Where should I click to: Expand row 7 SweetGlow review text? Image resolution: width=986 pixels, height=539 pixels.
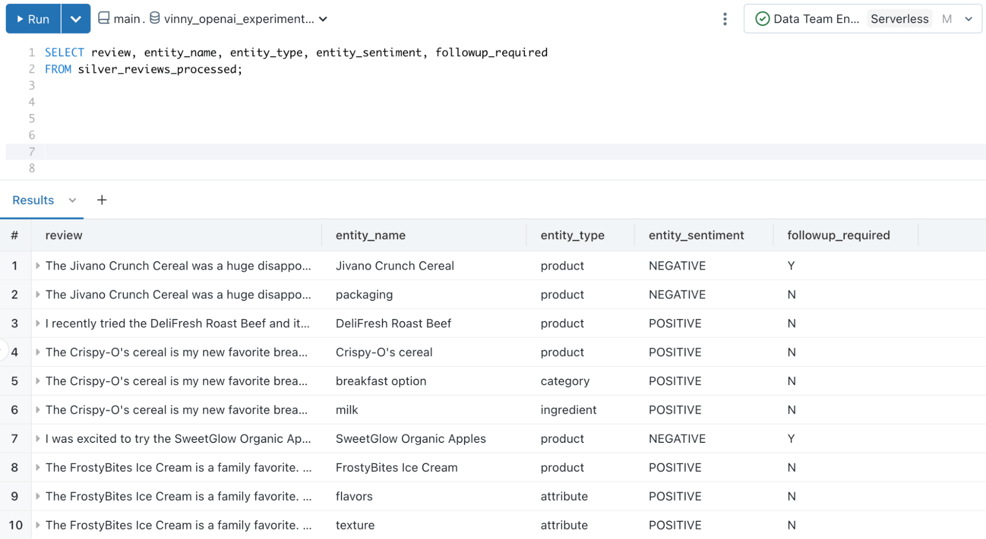(38, 438)
